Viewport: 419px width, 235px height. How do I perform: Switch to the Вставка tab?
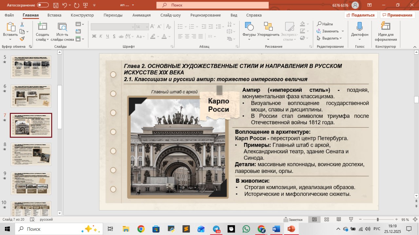click(54, 15)
